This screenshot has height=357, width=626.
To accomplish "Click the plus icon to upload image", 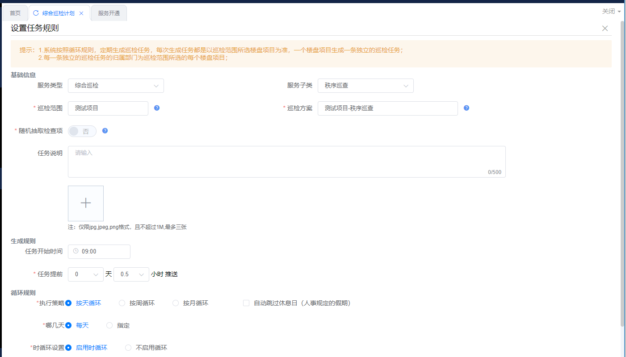I will [x=86, y=203].
